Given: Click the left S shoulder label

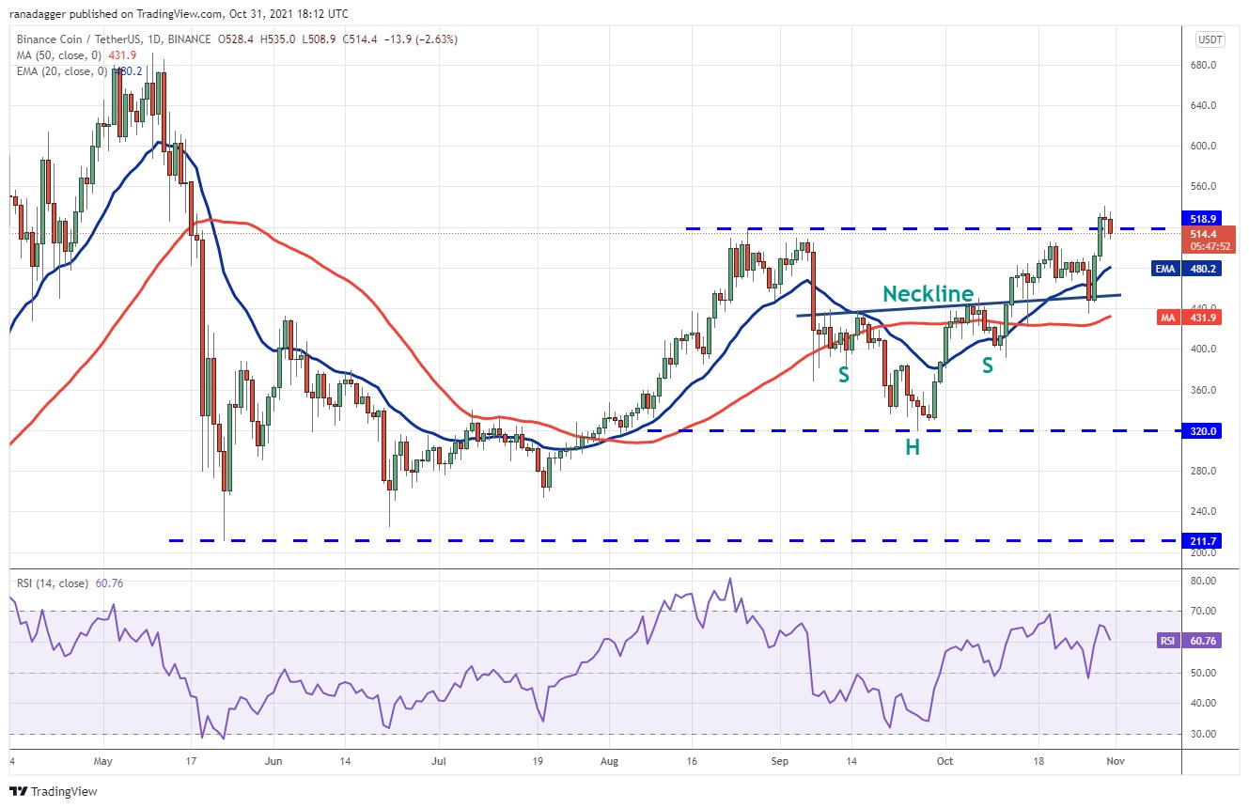Looking at the screenshot, I should (x=844, y=375).
